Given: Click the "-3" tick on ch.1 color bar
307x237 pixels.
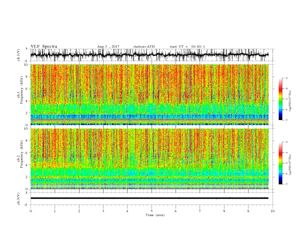Looking at the screenshot, I should click(286, 78).
